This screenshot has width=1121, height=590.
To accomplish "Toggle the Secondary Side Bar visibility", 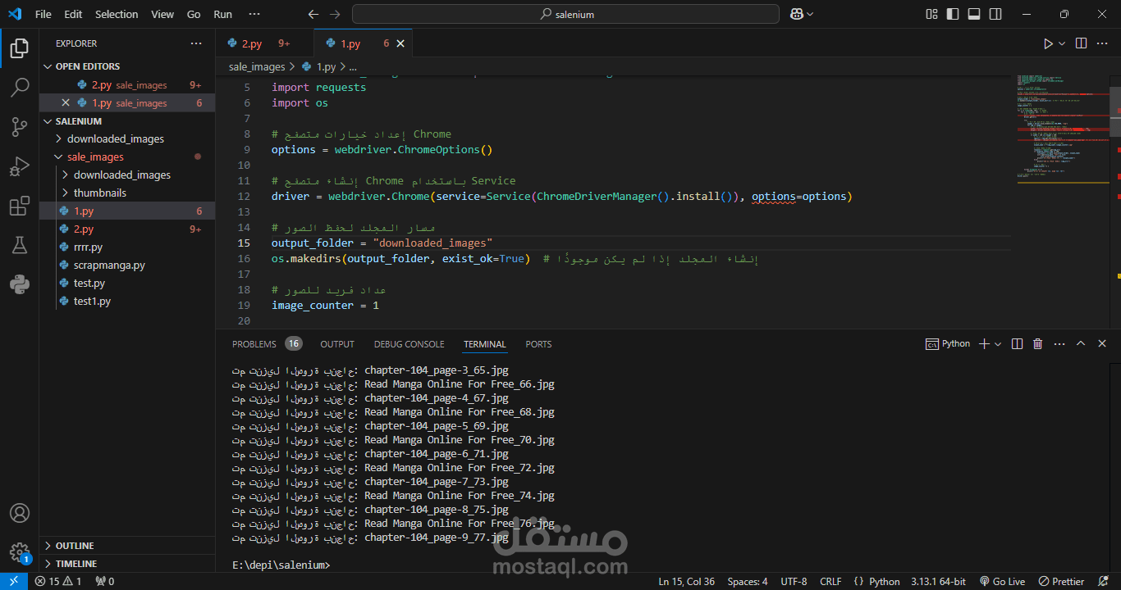I will tap(994, 14).
